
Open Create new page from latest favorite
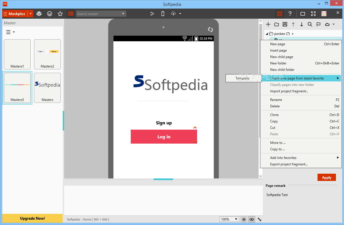pyautogui.click(x=301, y=78)
